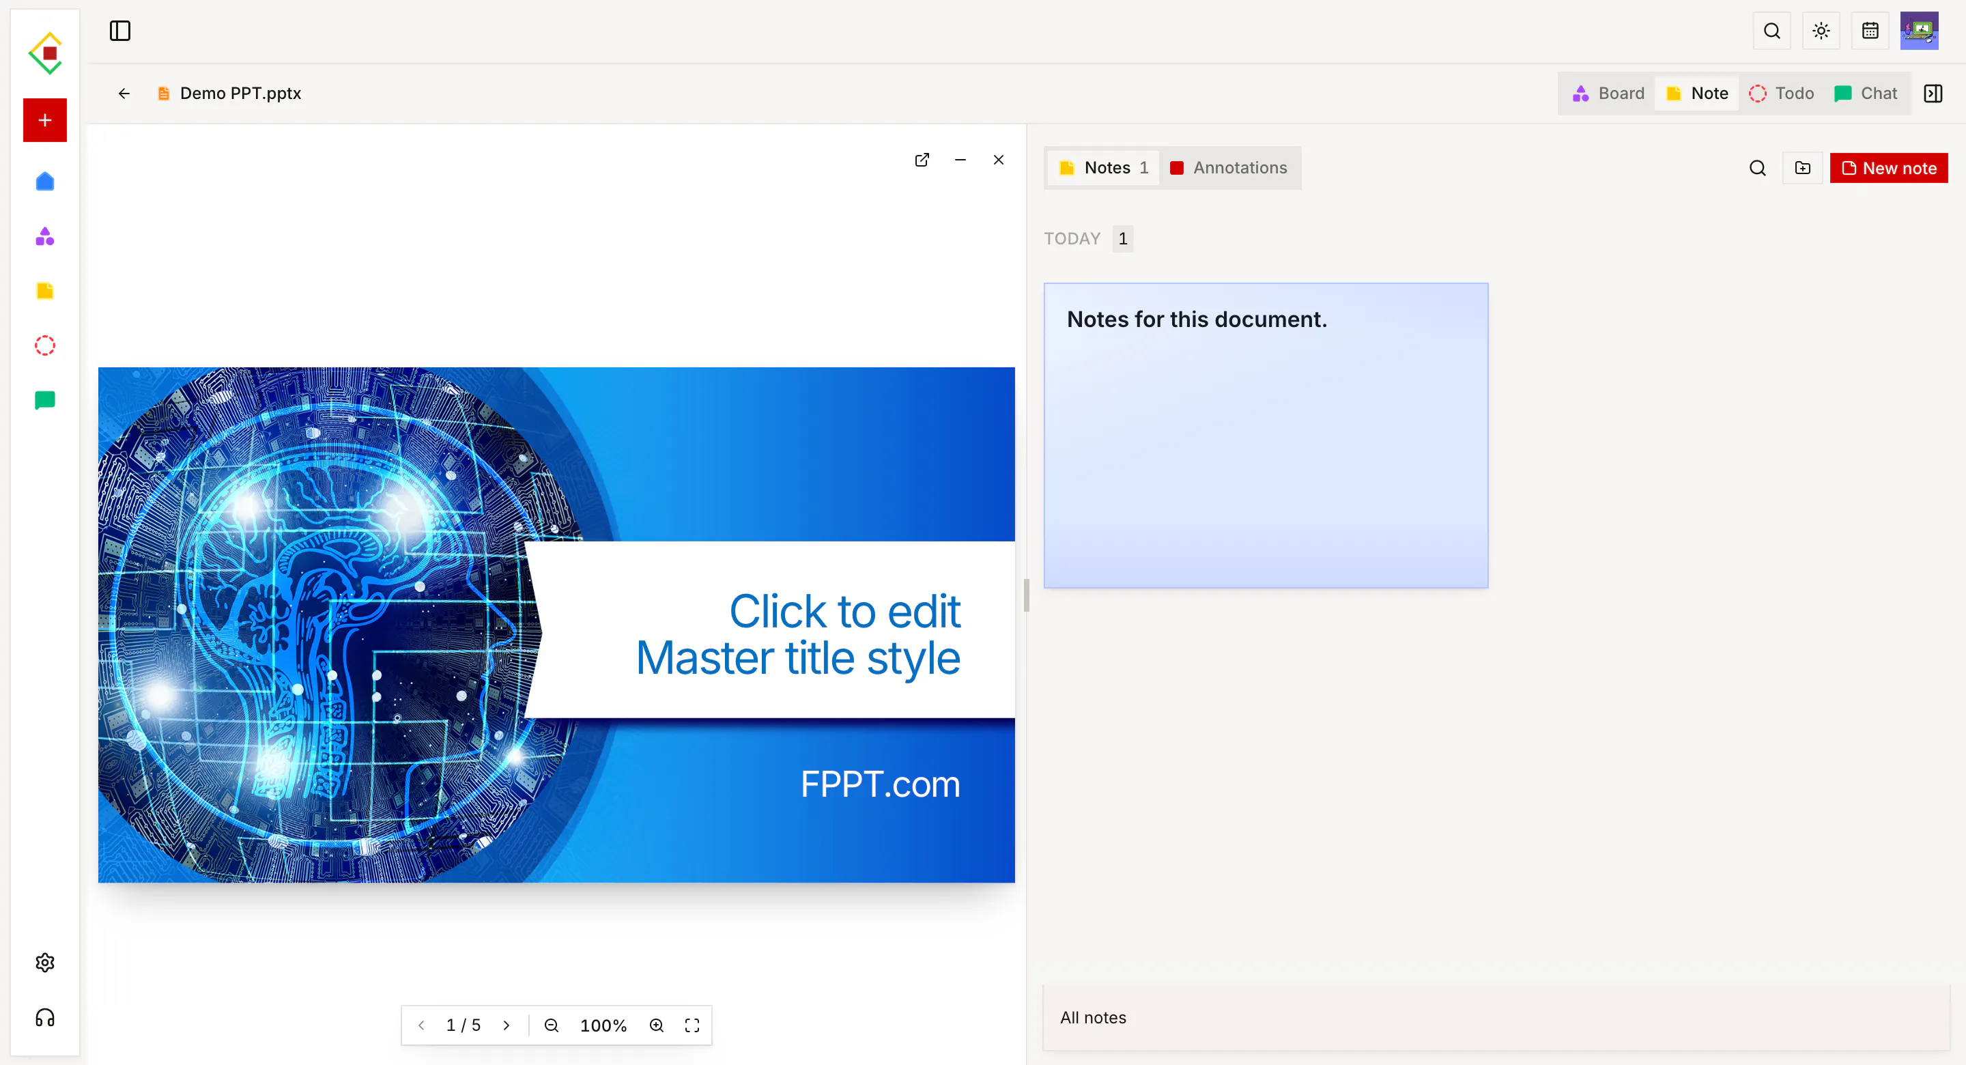1966x1065 pixels.
Task: Collapse the right side panel icon
Action: 1933,93
